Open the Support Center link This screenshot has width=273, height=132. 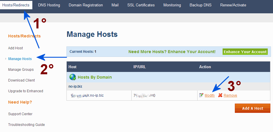coord(20,114)
